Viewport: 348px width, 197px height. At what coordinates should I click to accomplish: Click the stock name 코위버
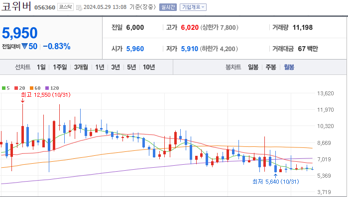(x=16, y=6)
